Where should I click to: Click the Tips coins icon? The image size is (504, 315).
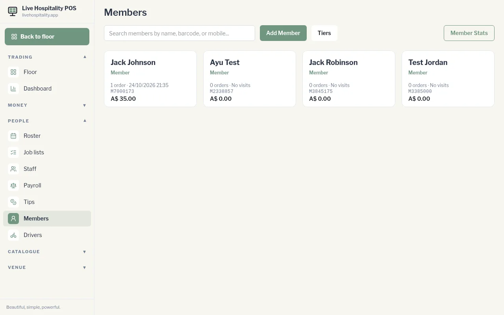pos(13,202)
